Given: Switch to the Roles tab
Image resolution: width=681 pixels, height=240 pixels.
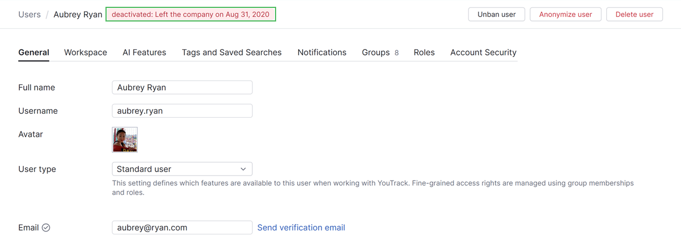Looking at the screenshot, I should pyautogui.click(x=424, y=52).
